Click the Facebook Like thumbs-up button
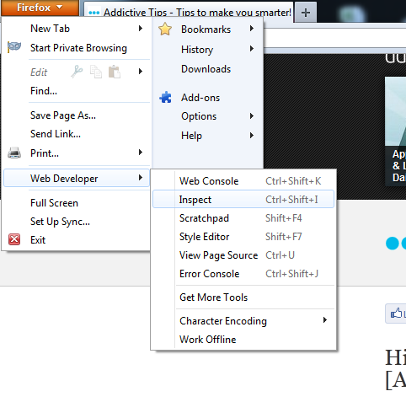This screenshot has width=406, height=402. tap(396, 314)
